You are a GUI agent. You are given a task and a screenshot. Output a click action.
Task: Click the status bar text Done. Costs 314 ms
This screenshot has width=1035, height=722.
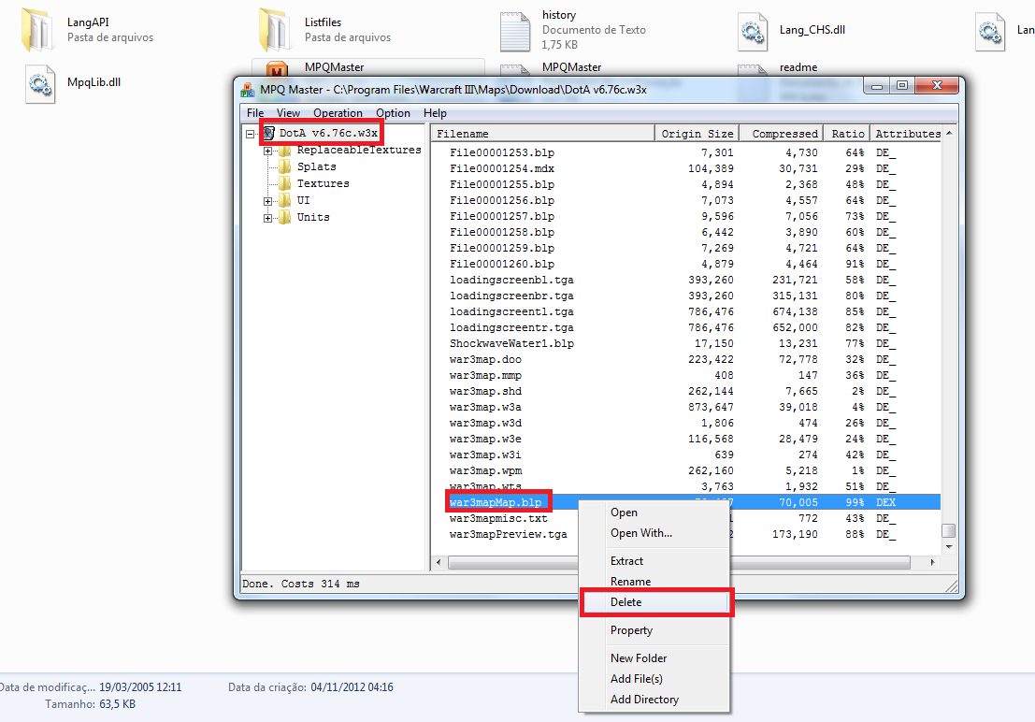click(301, 584)
